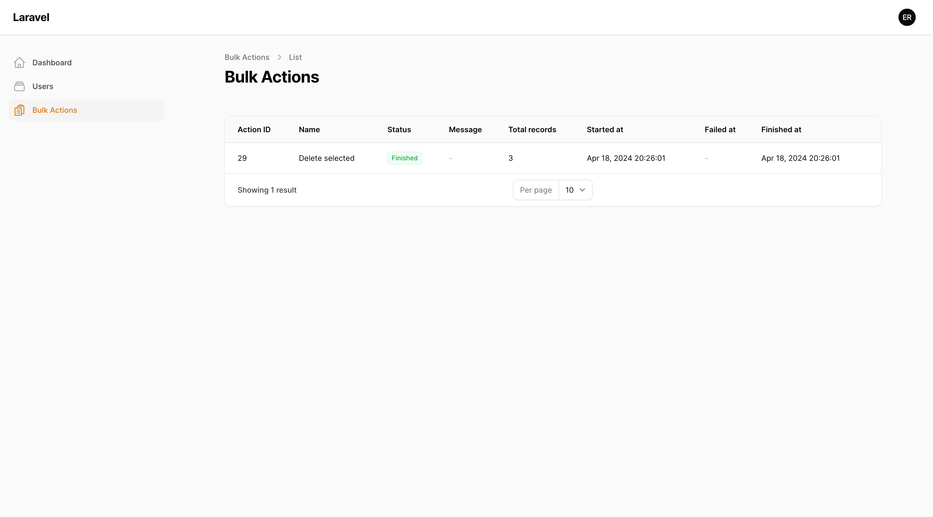Click the Laravel logo
The image size is (933, 517).
31,17
